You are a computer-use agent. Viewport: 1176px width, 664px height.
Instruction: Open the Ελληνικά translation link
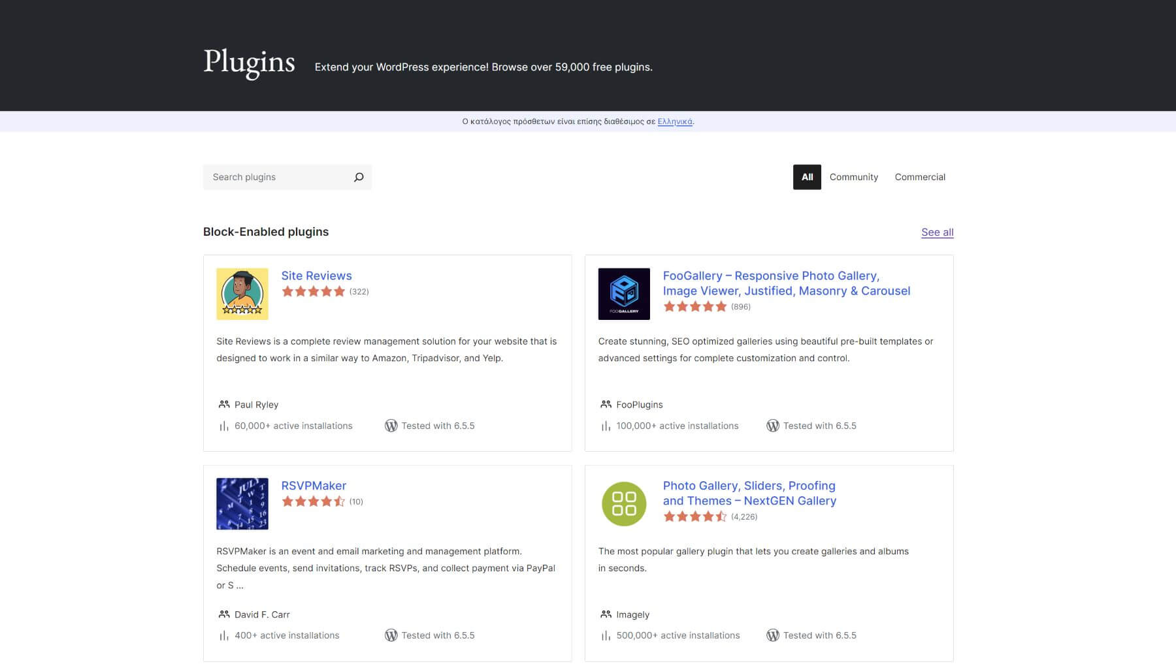click(676, 121)
